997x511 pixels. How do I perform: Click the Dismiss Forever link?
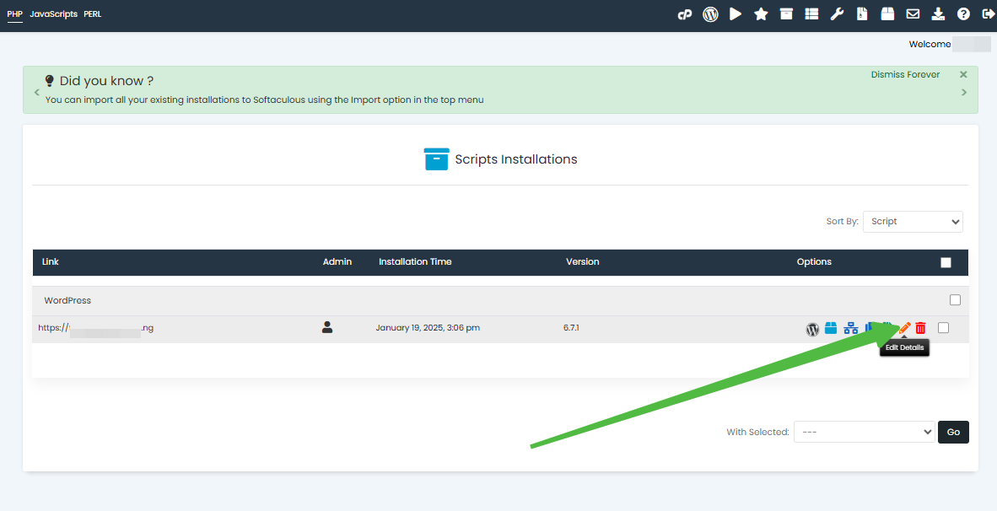tap(905, 74)
